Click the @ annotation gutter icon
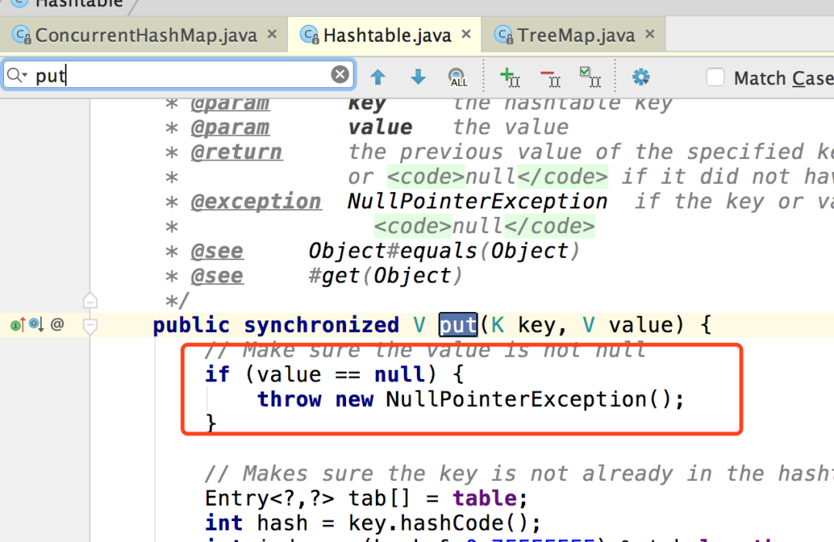The height and width of the screenshot is (542, 834). tap(57, 324)
